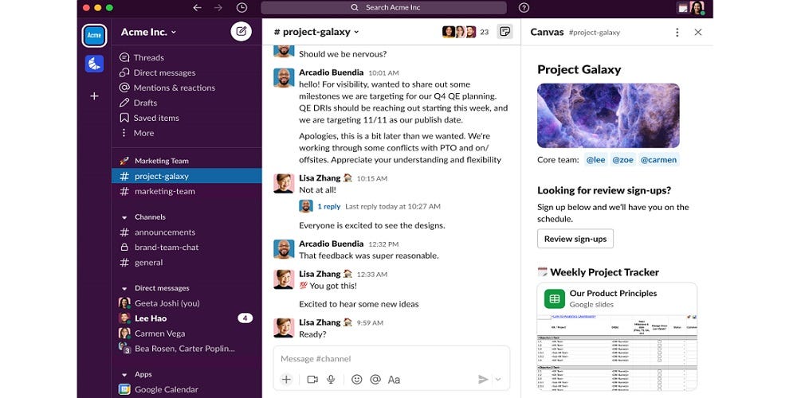797x398 pixels.
Task: Go back with the left arrow
Action: pos(197,8)
